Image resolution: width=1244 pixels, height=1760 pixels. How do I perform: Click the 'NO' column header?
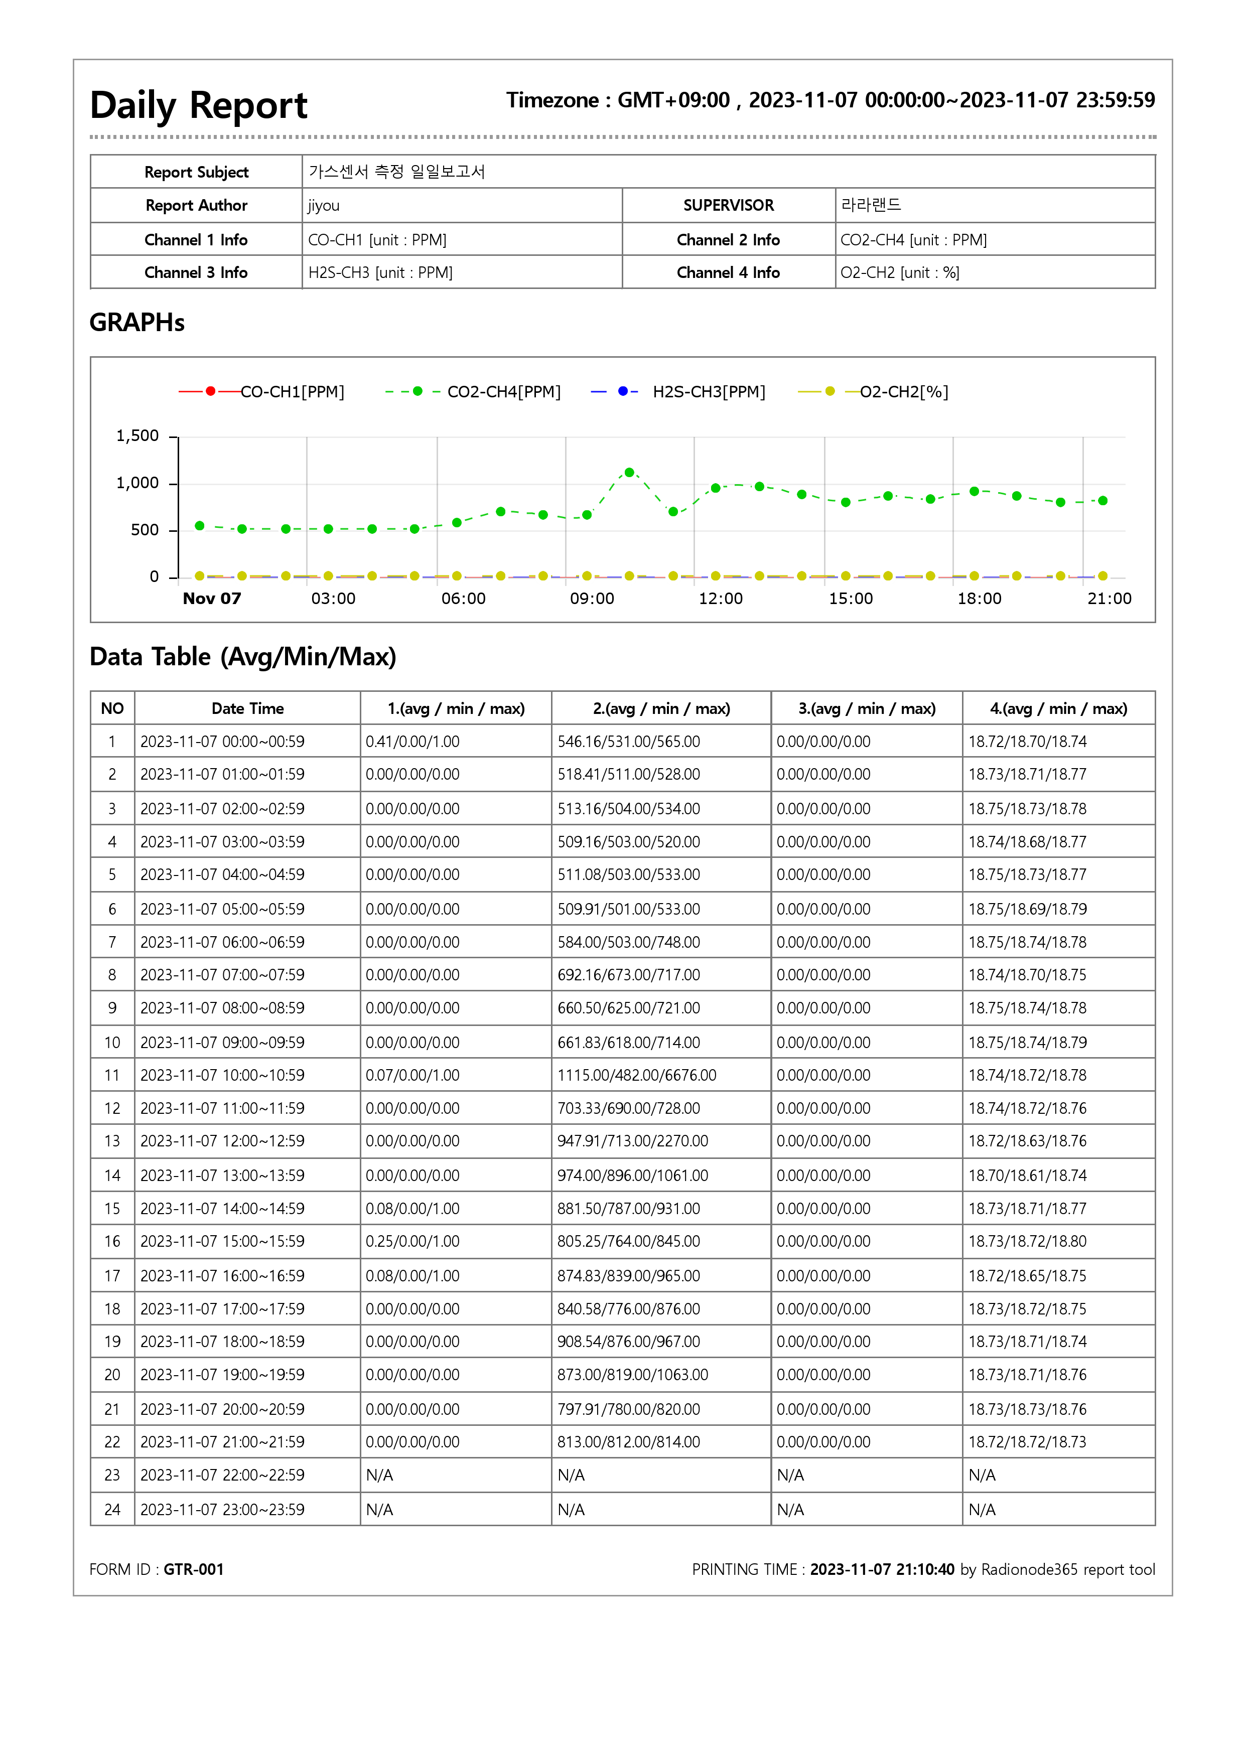(113, 708)
